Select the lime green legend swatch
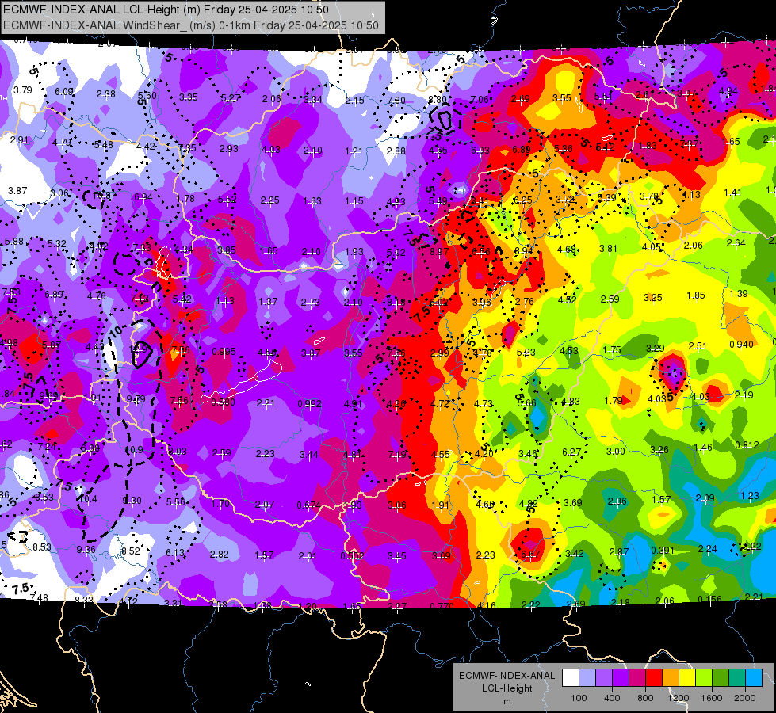The width and height of the screenshot is (776, 713). pyautogui.click(x=704, y=678)
